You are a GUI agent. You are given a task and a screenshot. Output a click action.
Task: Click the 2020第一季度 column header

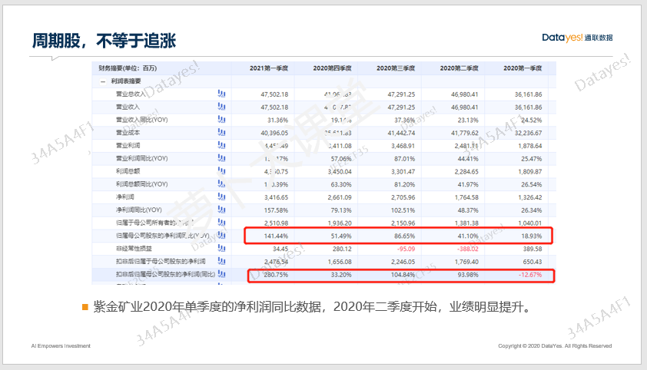523,68
